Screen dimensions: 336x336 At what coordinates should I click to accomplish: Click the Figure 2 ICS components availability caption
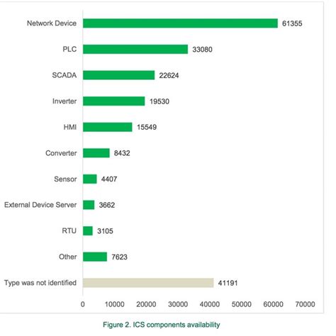162,325
